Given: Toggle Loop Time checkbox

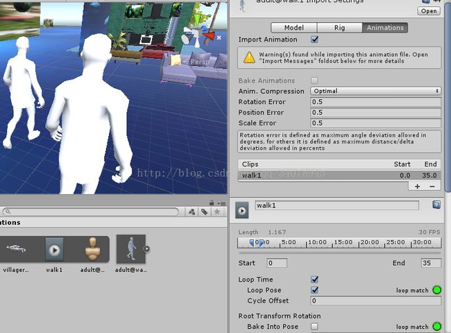Looking at the screenshot, I should pyautogui.click(x=315, y=279).
